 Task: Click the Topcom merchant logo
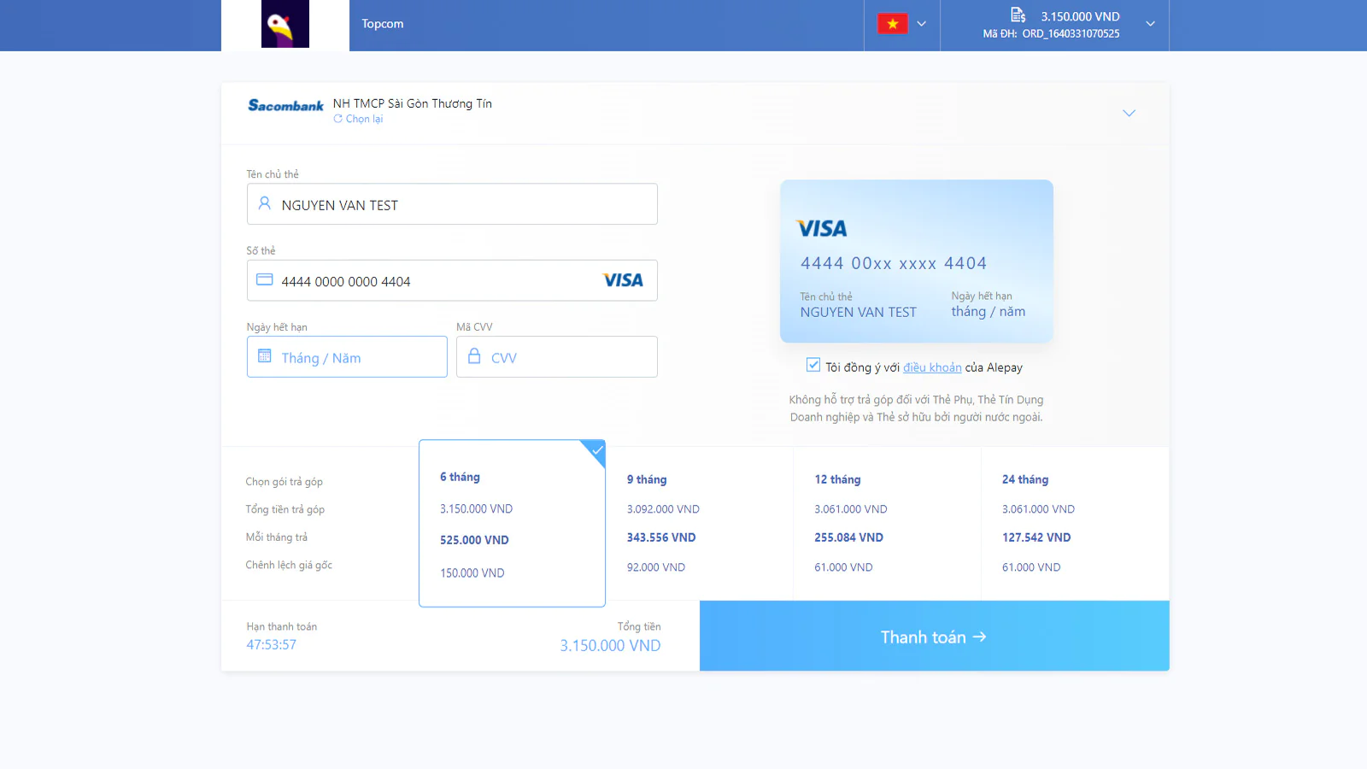[x=285, y=24]
